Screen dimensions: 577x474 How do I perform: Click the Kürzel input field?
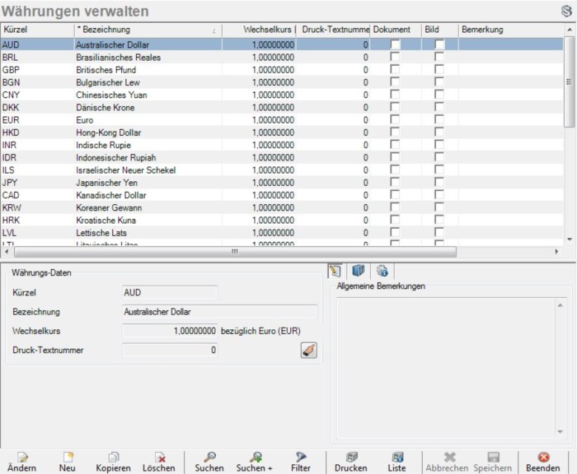point(170,292)
